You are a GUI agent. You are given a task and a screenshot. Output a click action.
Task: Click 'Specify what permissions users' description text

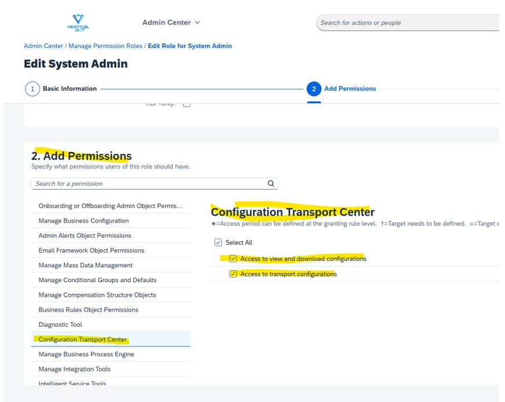(x=111, y=167)
